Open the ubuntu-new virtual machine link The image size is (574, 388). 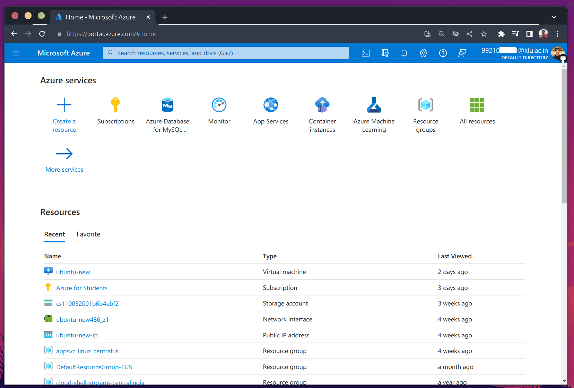(73, 272)
